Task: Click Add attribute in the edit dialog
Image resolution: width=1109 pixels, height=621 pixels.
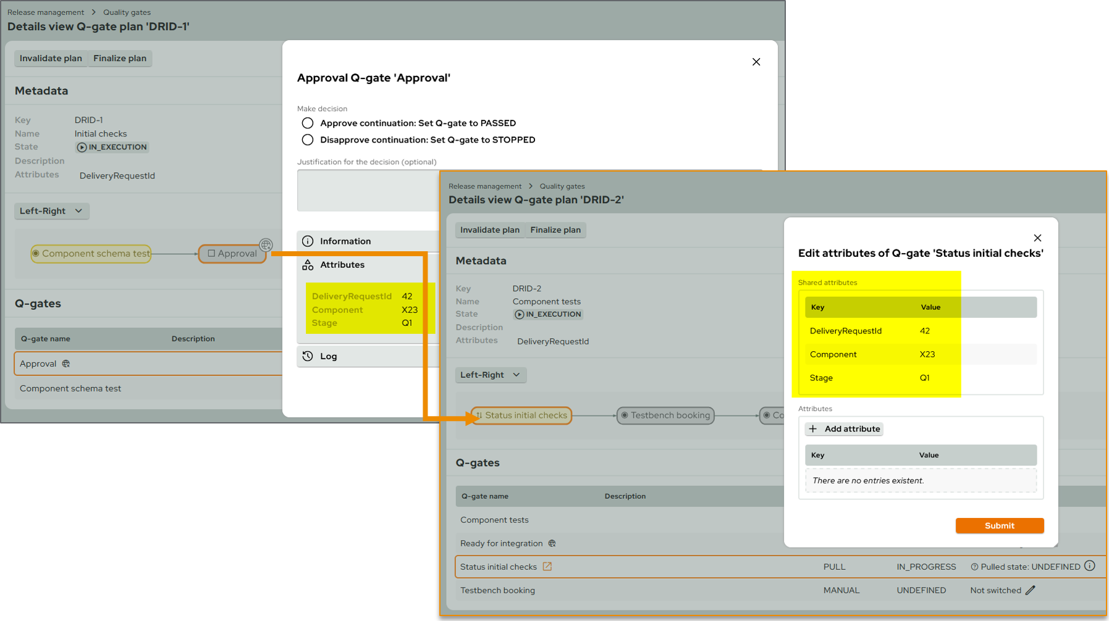Action: [x=844, y=428]
